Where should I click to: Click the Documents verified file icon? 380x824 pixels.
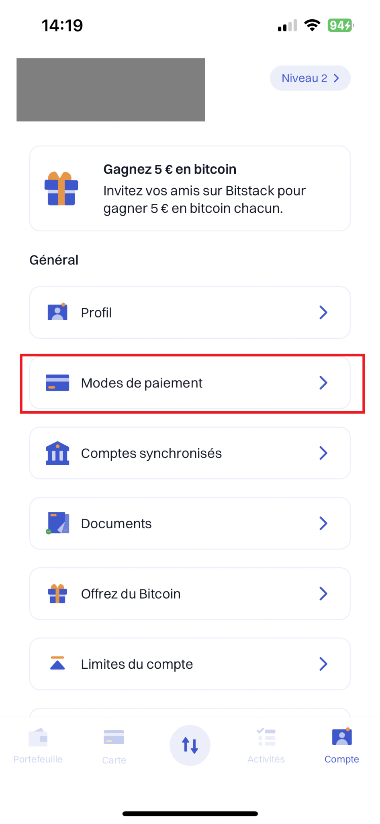[57, 523]
